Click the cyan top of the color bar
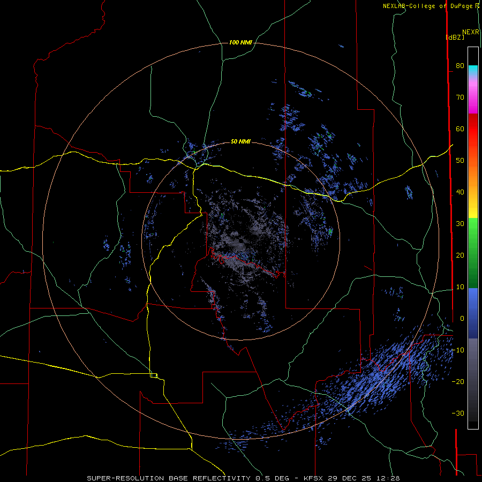This screenshot has height=482, width=482. (x=473, y=70)
